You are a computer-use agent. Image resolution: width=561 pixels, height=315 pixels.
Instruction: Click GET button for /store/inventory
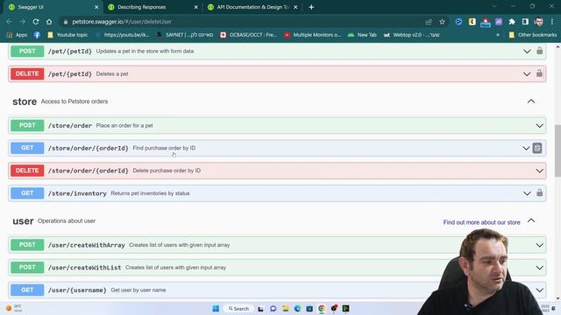tap(27, 193)
